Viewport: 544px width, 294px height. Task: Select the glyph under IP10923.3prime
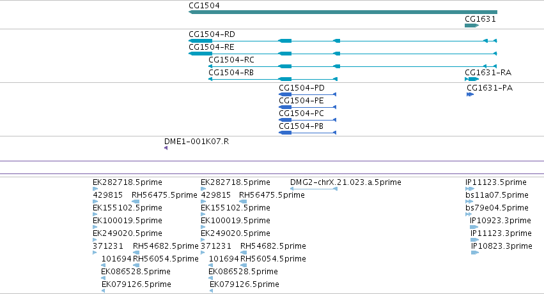pos(474,227)
